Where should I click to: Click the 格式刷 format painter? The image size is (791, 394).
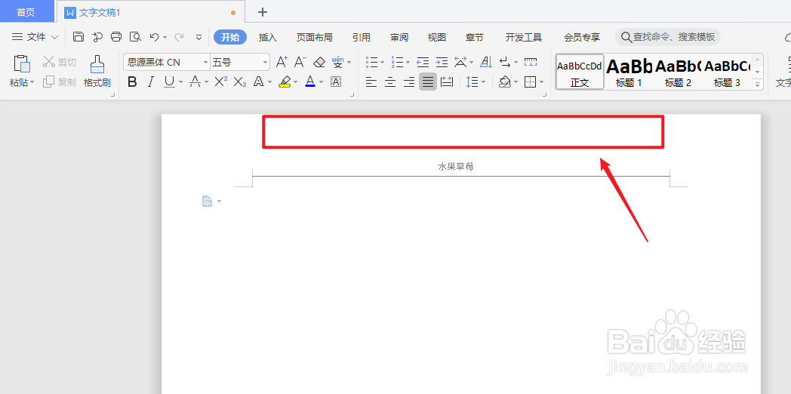click(97, 71)
